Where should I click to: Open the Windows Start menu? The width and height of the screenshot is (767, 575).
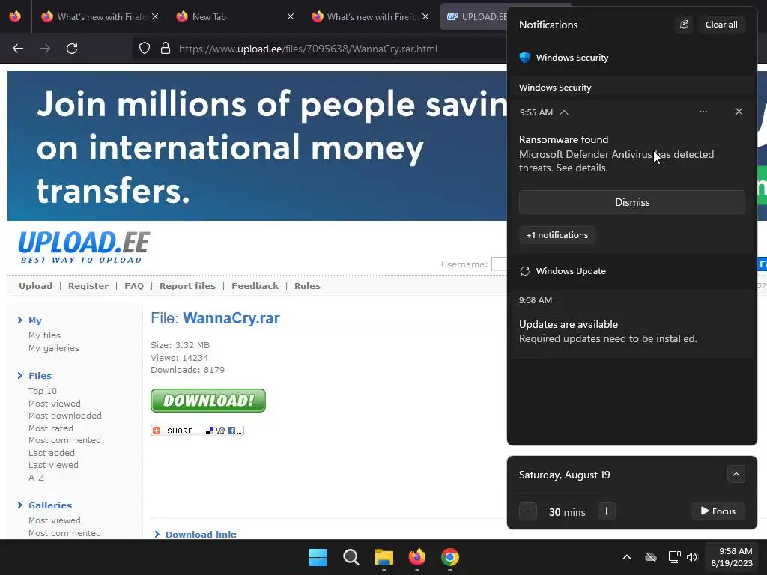tap(318, 557)
